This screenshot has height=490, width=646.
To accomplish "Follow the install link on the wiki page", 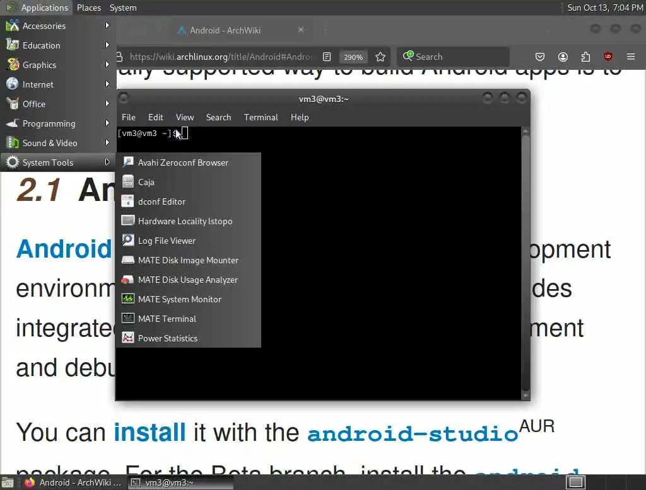I will (x=150, y=432).
